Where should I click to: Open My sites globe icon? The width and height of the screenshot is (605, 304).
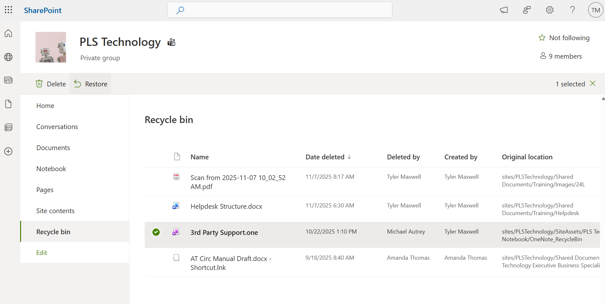click(8, 57)
